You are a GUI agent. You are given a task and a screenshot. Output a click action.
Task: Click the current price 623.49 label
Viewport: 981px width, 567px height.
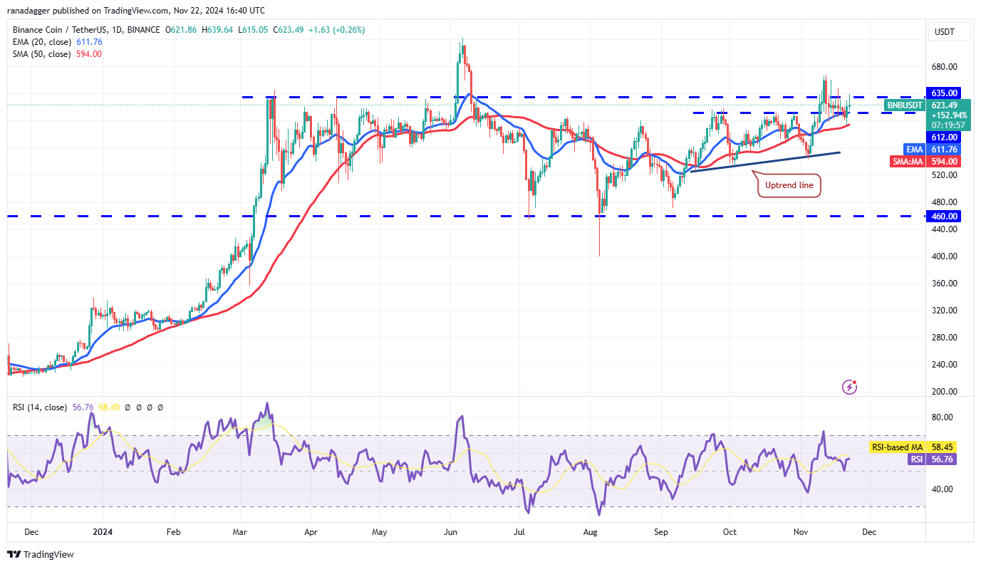[x=944, y=105]
